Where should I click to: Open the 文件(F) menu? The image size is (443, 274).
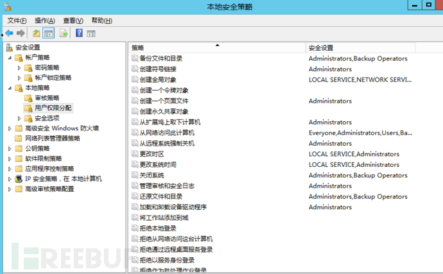[17, 21]
